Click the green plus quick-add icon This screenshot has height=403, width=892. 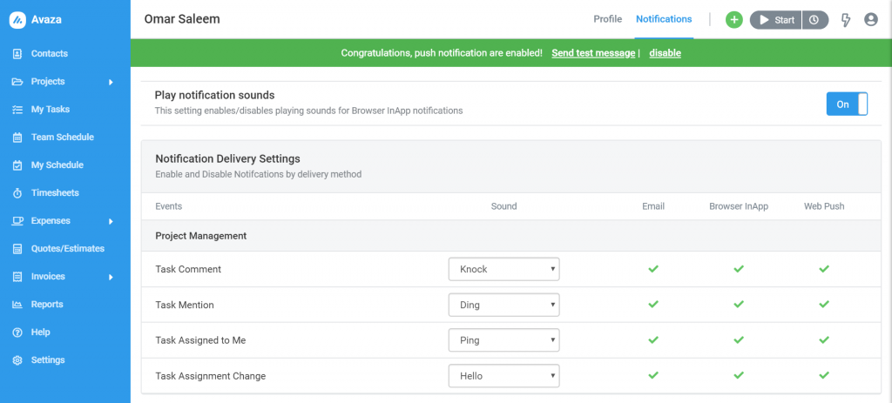733,20
